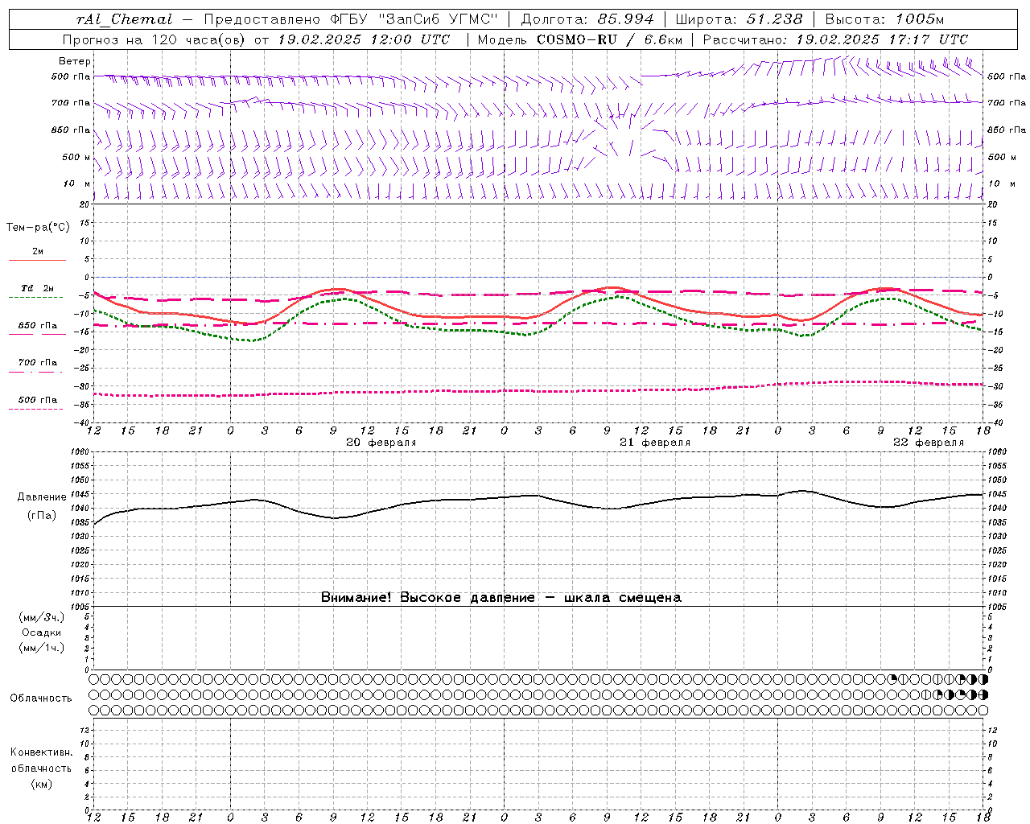1030x824 pixels.
Task: Click the Тем-ра(°C) axis label
Action: (38, 228)
